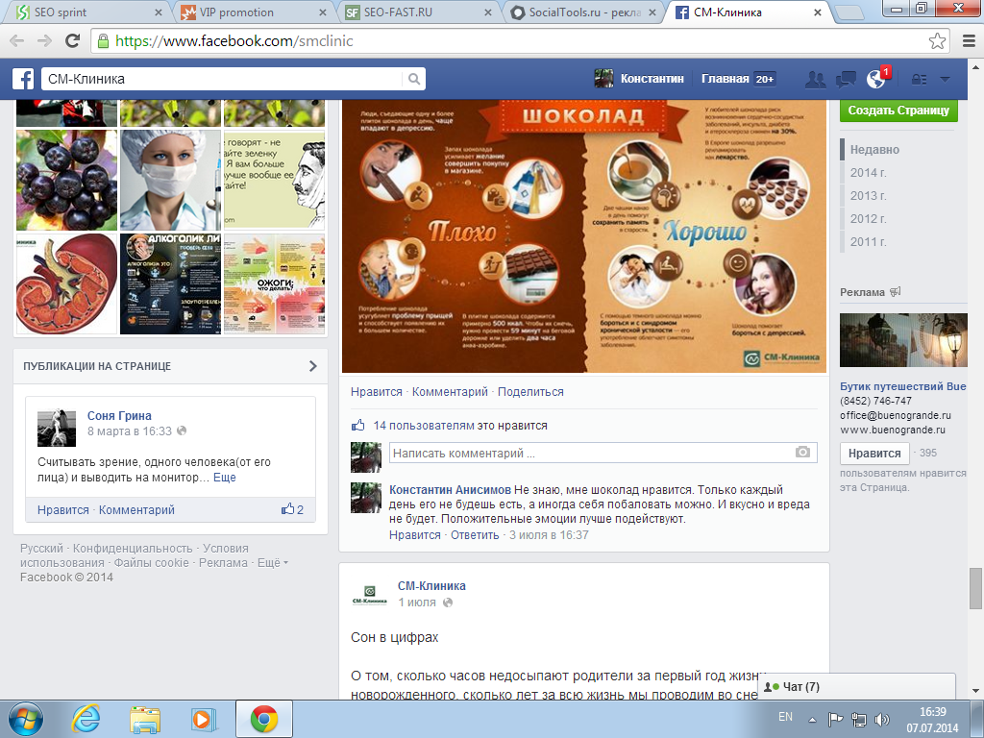Click the browser back arrow
Viewport: 984px width, 738px height.
tap(17, 40)
